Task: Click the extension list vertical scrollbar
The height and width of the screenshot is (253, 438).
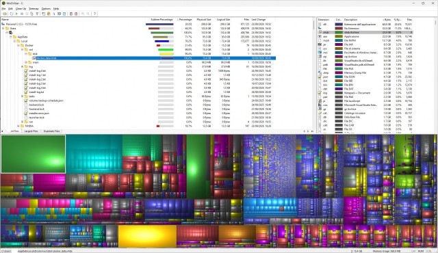Action: (x=435, y=75)
